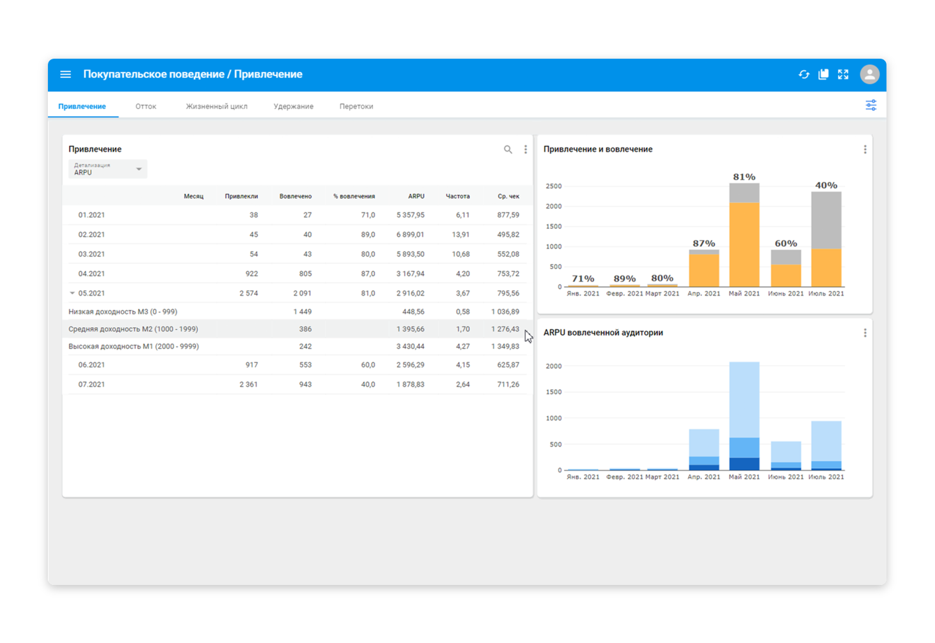Image resolution: width=935 pixels, height=643 pixels.
Task: Sort by the % вовлечения column header
Action: pos(354,196)
